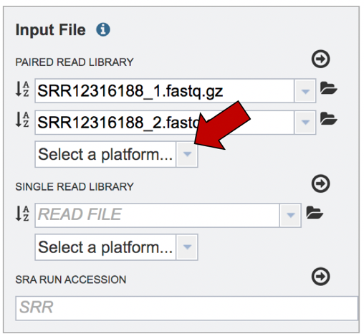Expand single READ FILE dropdown arrow
Viewport: 364px width, 334px height.
290,215
